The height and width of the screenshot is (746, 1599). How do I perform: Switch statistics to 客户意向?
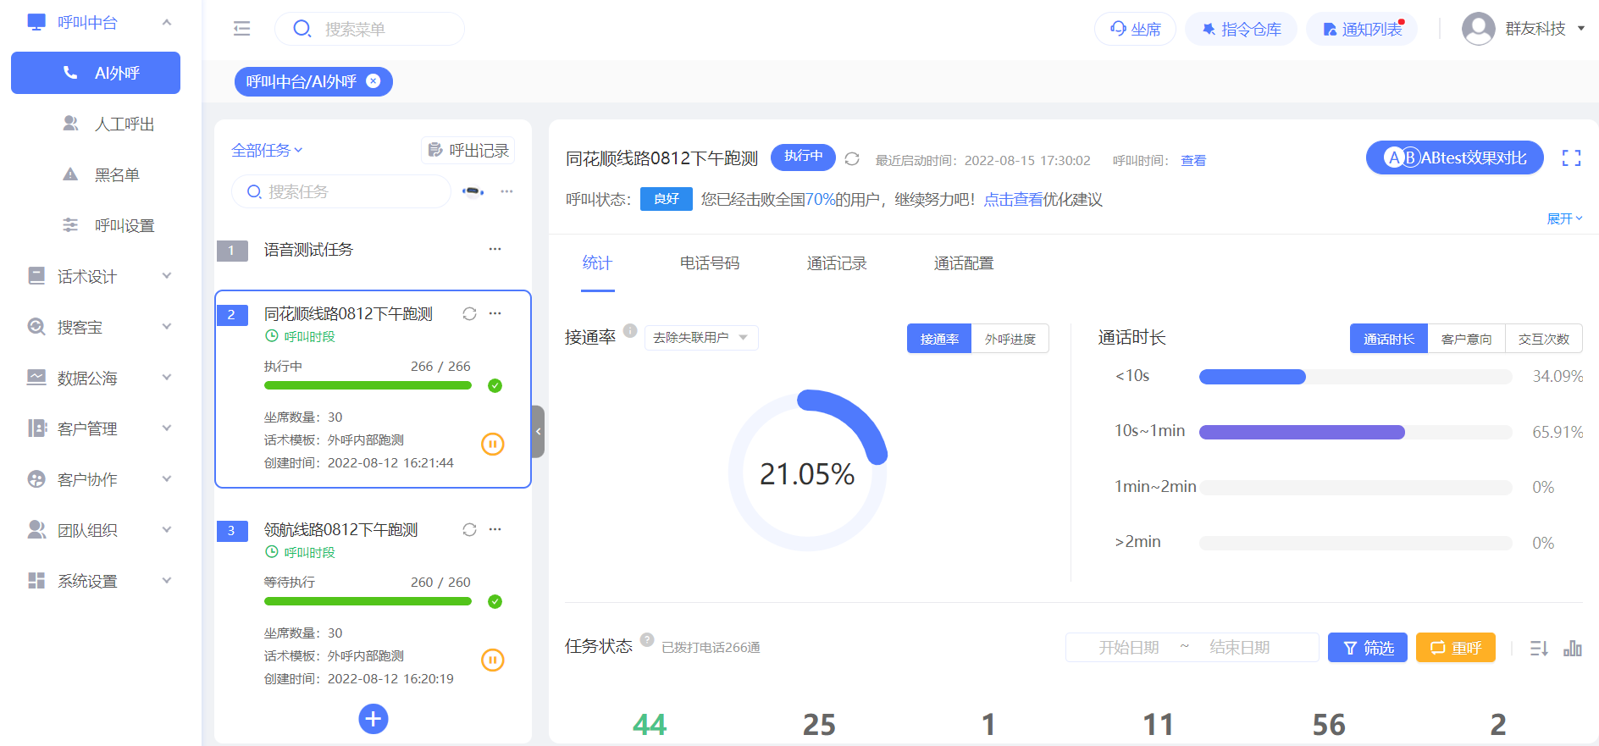tap(1467, 339)
